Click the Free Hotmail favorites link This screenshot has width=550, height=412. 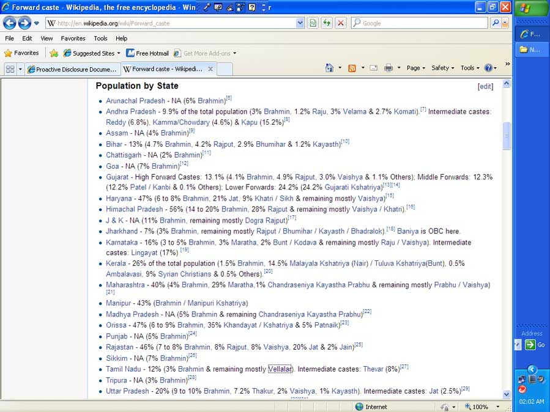point(147,53)
